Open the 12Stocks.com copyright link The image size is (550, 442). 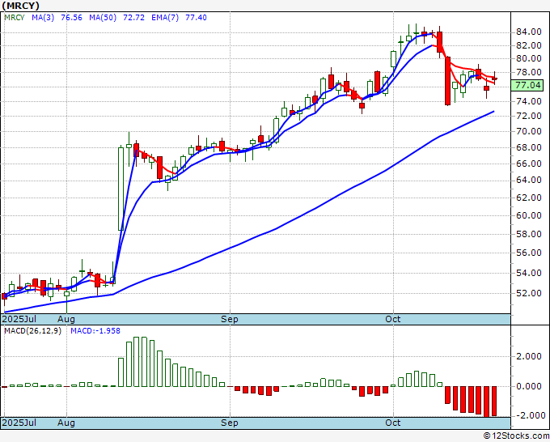(516, 436)
